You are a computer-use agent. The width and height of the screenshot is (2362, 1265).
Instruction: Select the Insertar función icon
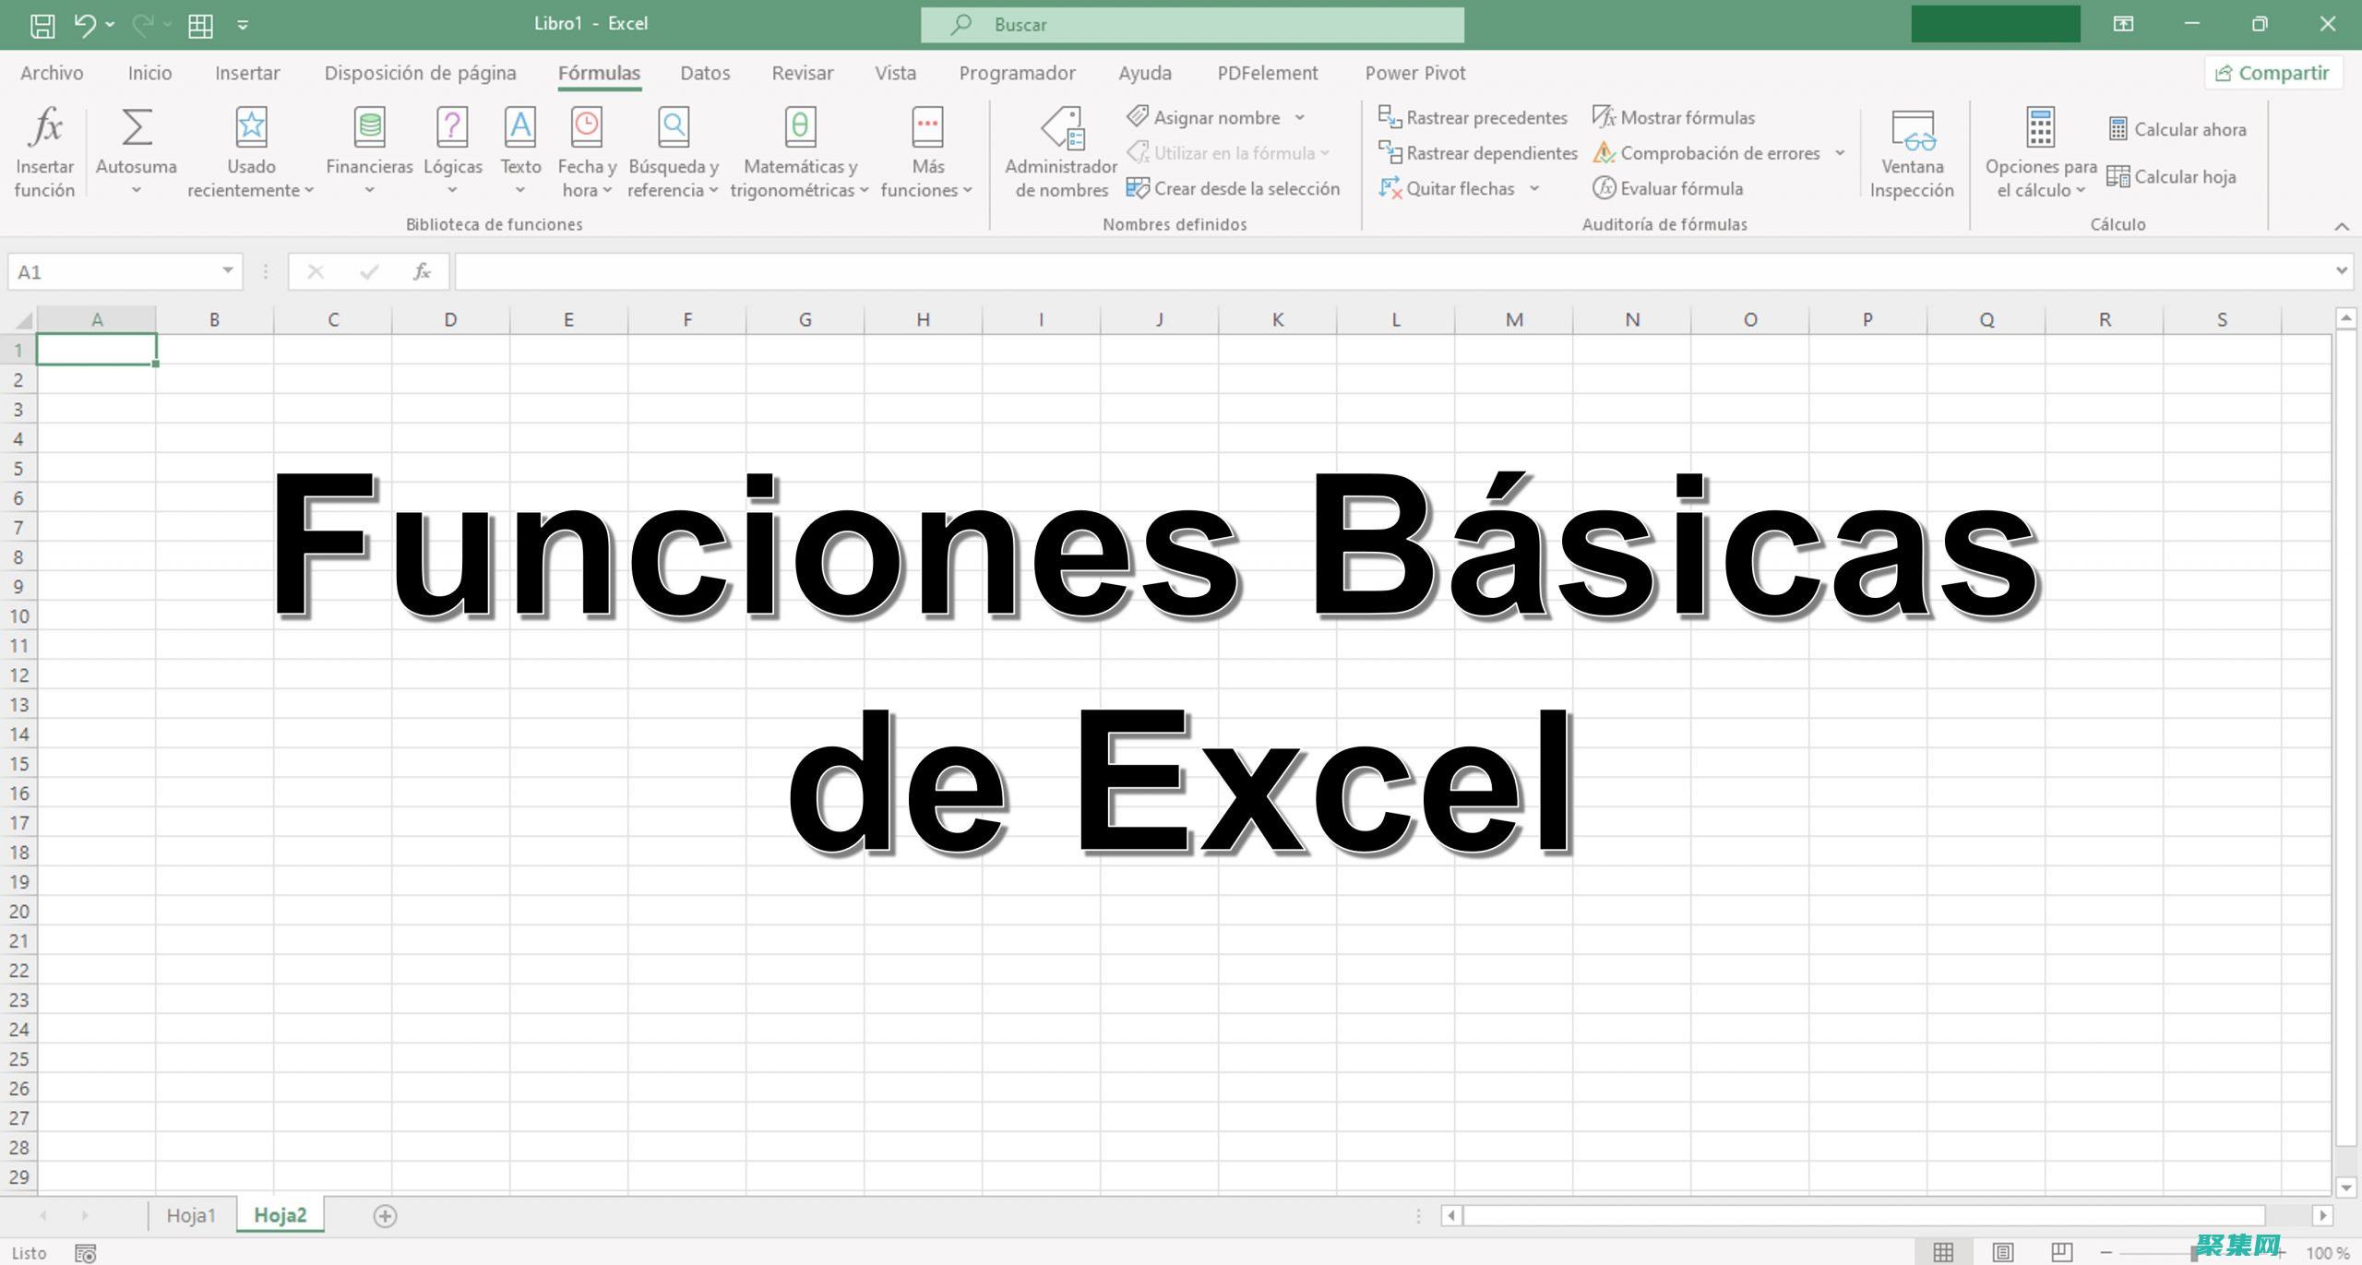click(42, 150)
